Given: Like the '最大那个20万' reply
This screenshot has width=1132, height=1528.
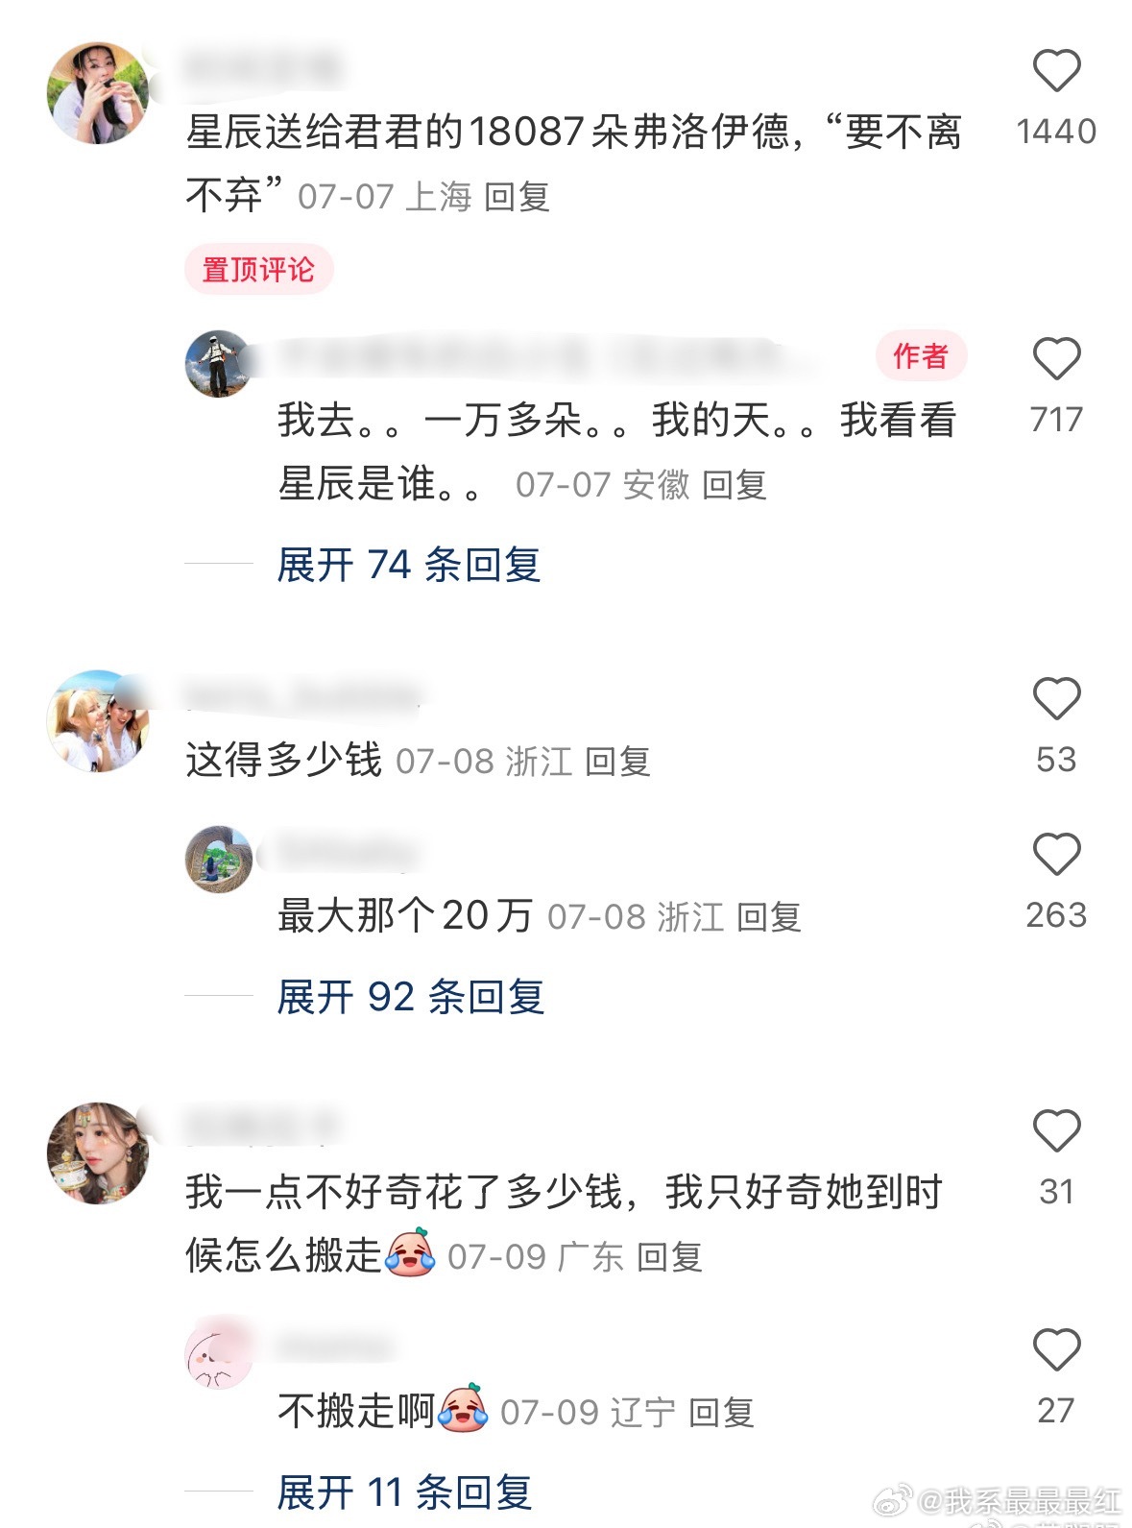Looking at the screenshot, I should click(x=1056, y=854).
